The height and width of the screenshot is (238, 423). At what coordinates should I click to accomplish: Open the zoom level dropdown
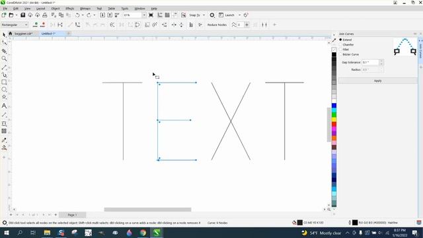[x=144, y=15]
